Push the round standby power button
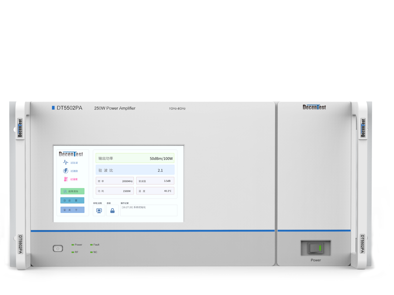 coord(58,249)
